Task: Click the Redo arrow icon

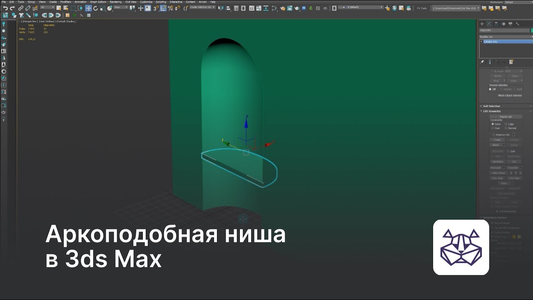Action: pos(12,8)
